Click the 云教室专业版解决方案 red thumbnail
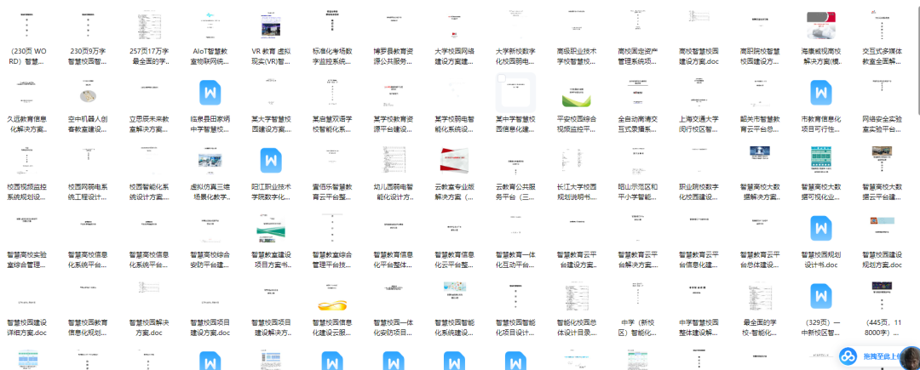This screenshot has height=370, width=920. 455,160
